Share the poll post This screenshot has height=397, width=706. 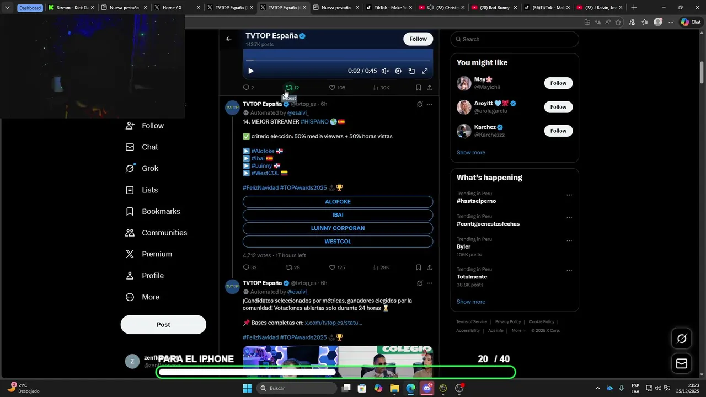point(430,267)
